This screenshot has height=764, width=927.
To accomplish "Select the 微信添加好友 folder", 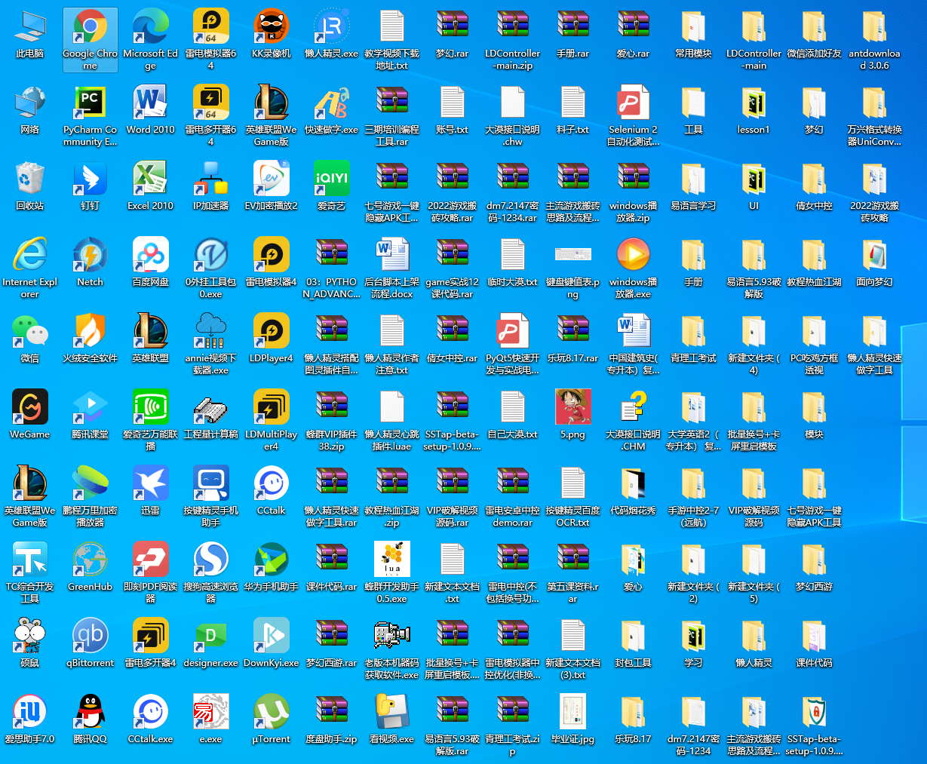I will pyautogui.click(x=815, y=35).
